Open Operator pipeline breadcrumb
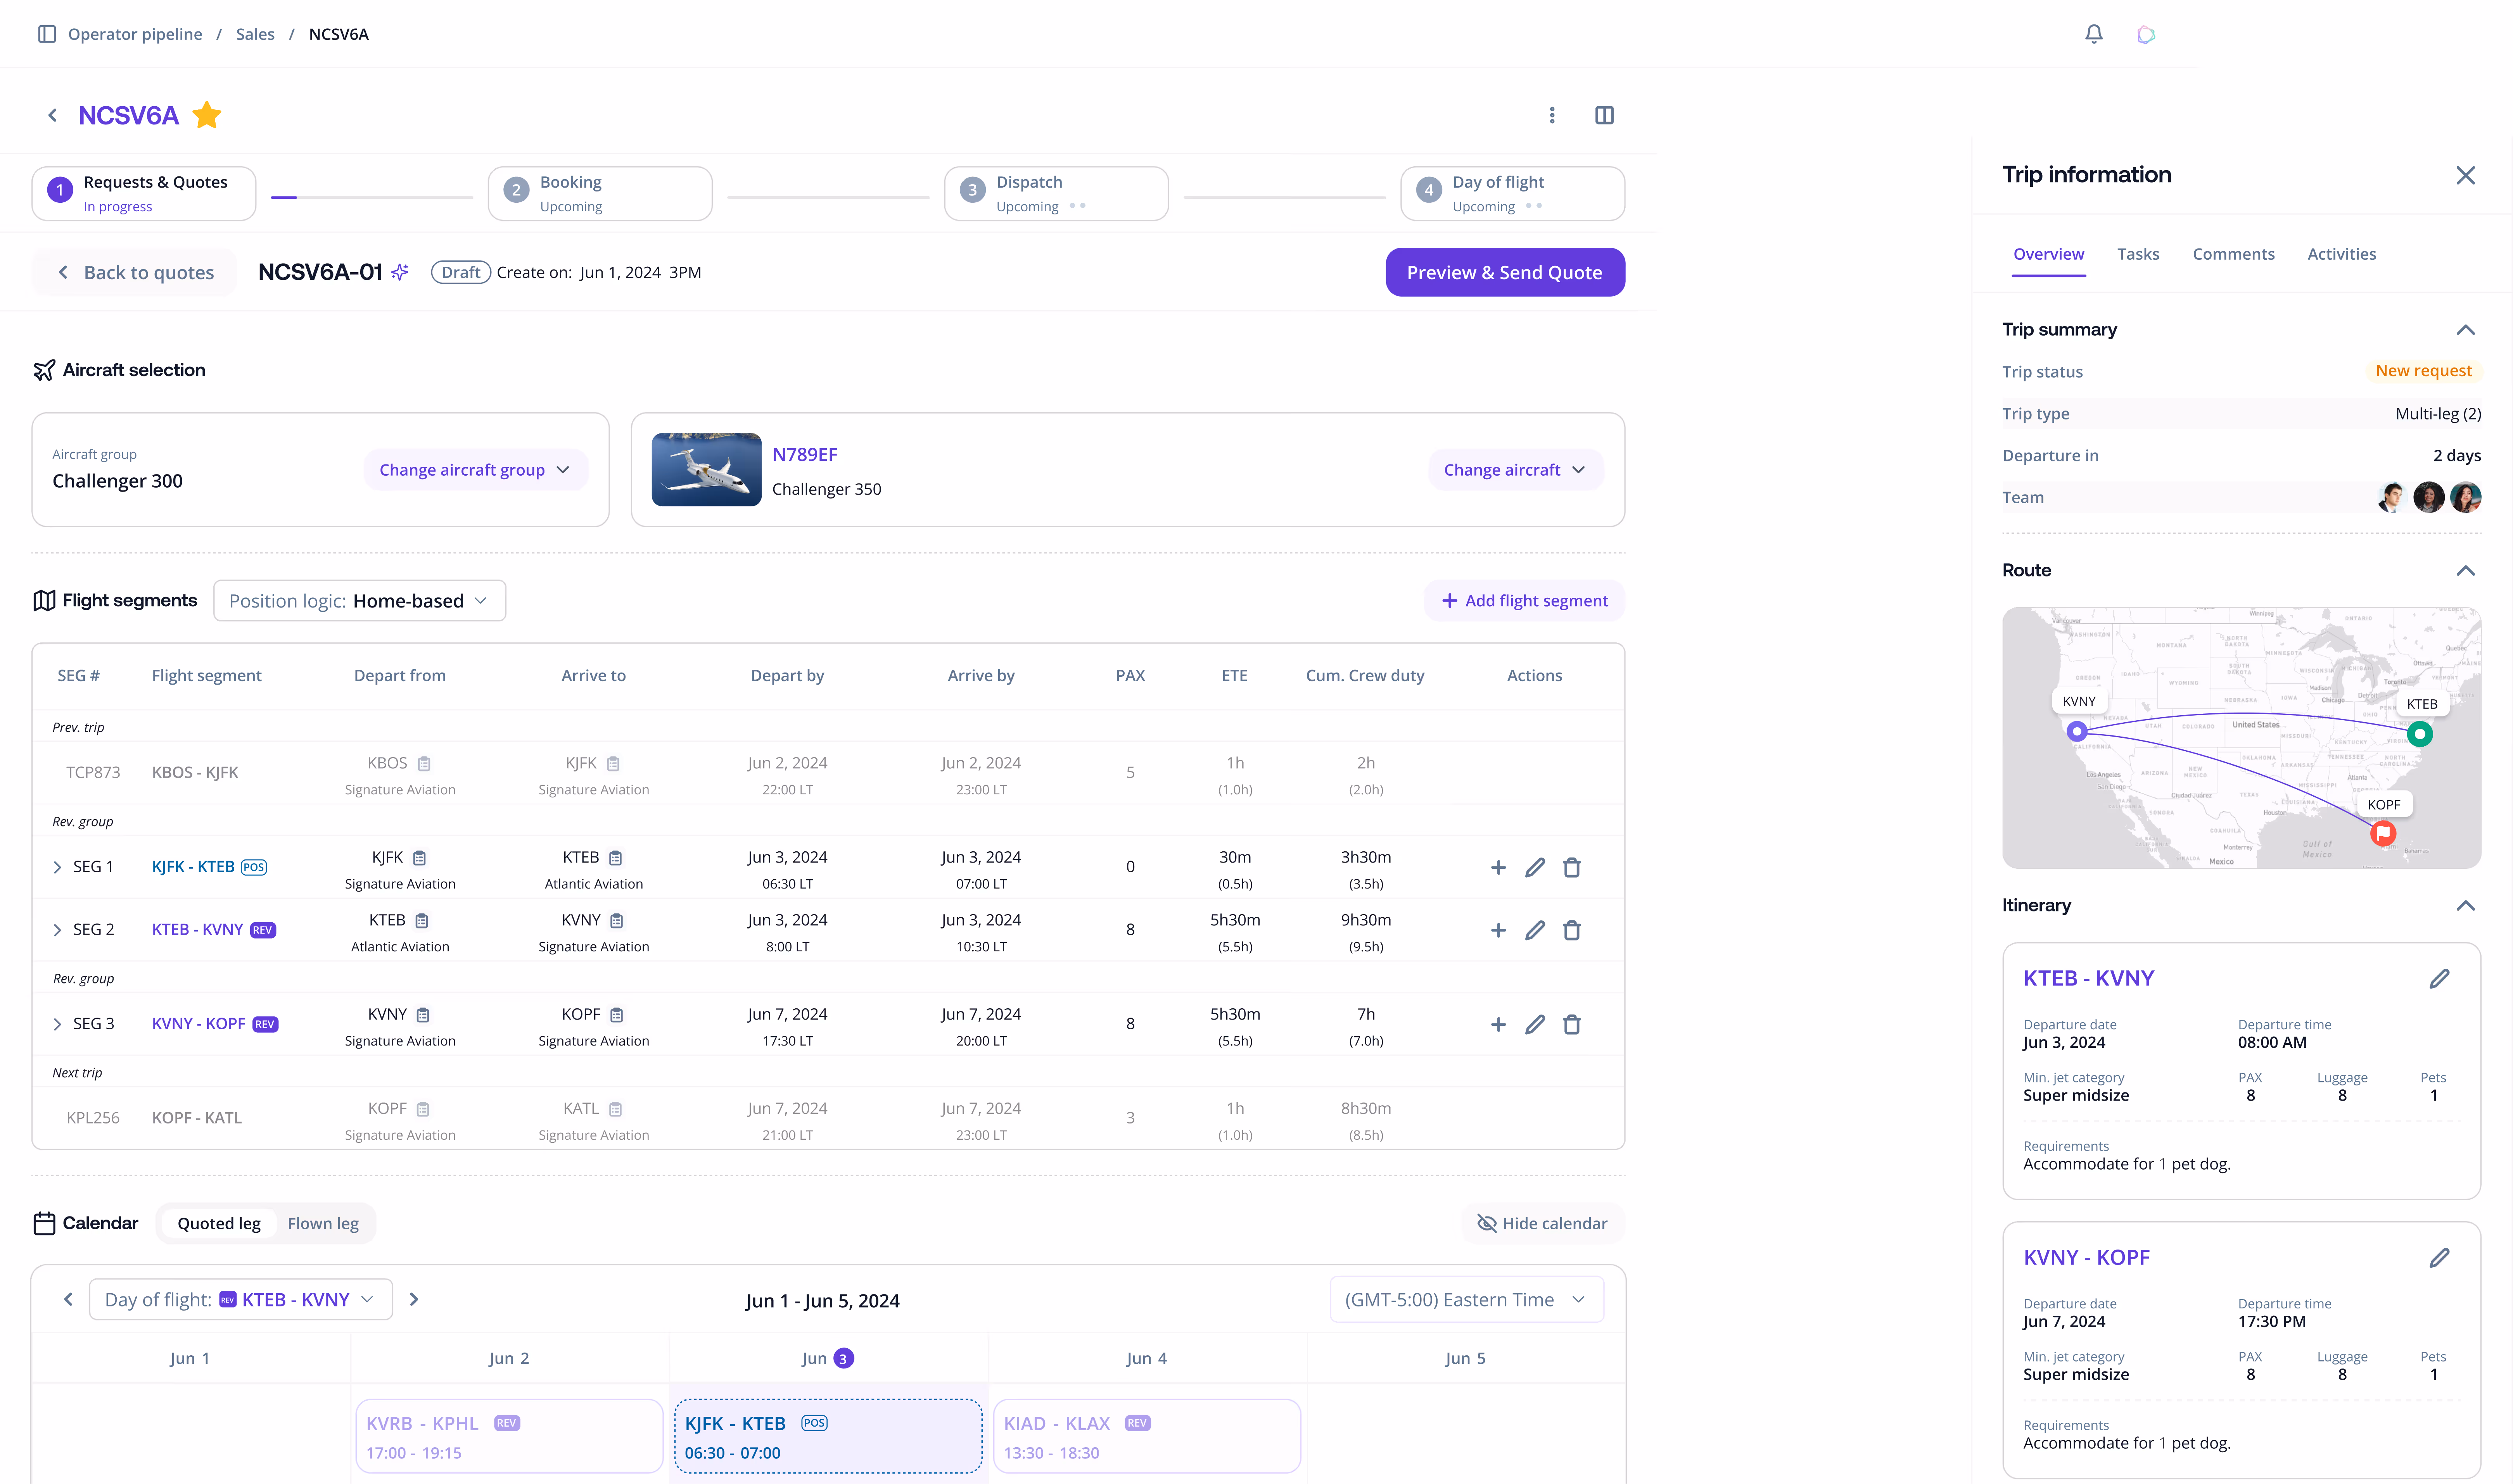The width and height of the screenshot is (2513, 1484). 135,34
